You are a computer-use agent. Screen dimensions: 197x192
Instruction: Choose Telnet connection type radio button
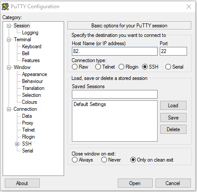pos(98,67)
